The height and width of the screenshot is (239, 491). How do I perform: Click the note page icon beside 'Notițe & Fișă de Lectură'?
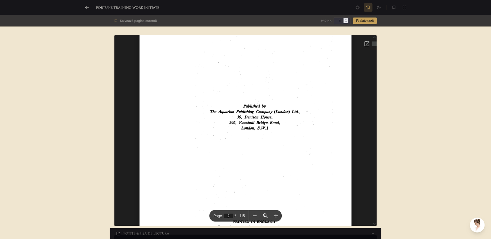click(118, 233)
